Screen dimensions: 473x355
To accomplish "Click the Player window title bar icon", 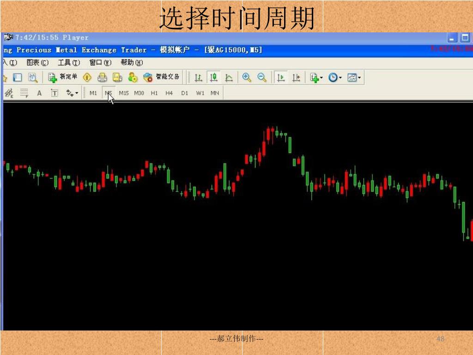I will coord(8,37).
